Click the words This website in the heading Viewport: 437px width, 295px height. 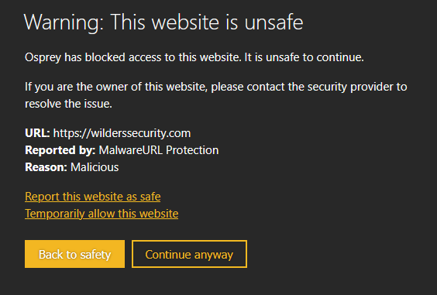(165, 22)
